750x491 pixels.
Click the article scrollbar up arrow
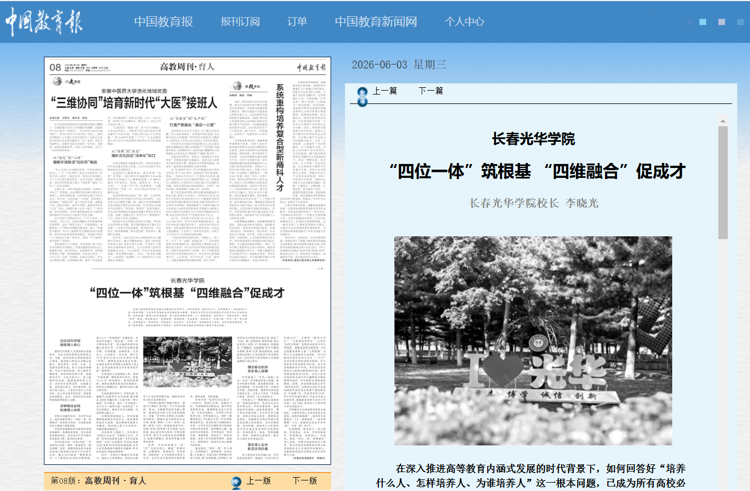pyautogui.click(x=723, y=120)
